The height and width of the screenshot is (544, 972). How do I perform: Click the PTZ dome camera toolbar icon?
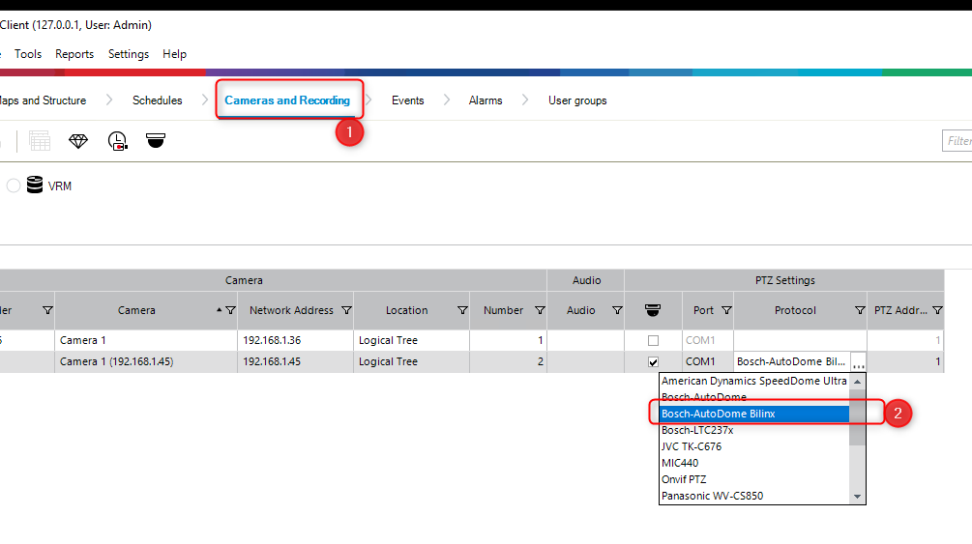pyautogui.click(x=156, y=141)
